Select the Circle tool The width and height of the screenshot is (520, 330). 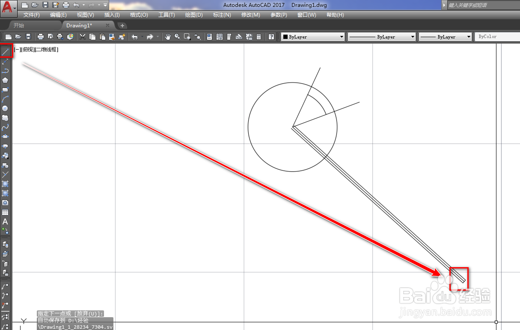point(6,109)
